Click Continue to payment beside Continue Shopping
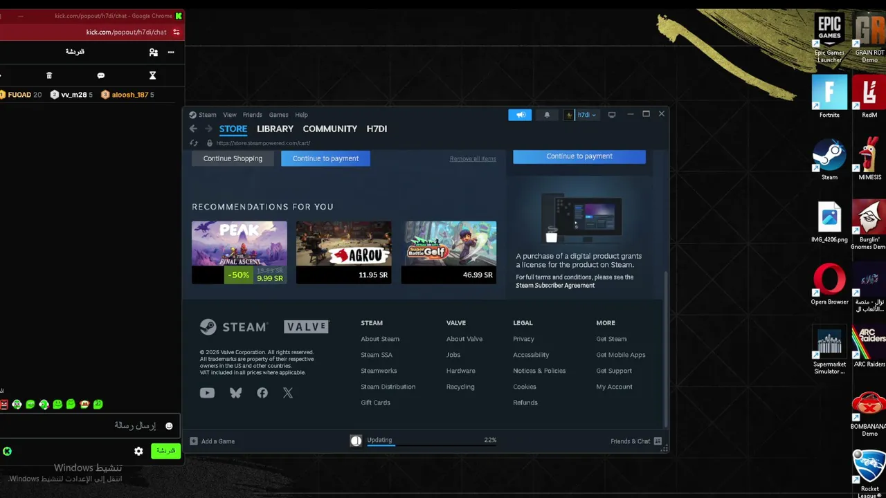The image size is (886, 498). point(325,158)
